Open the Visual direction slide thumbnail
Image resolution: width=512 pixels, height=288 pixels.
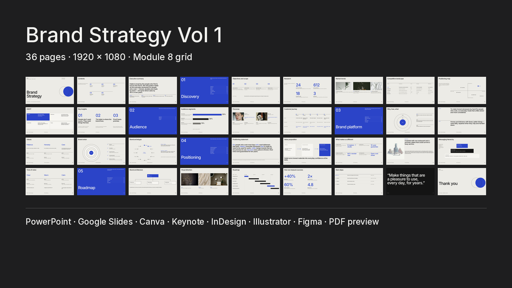(204, 181)
